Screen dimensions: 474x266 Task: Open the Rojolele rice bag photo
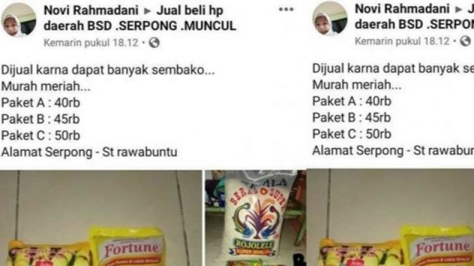[255, 218]
